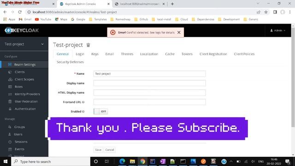Open Authentication section

tap(25, 109)
